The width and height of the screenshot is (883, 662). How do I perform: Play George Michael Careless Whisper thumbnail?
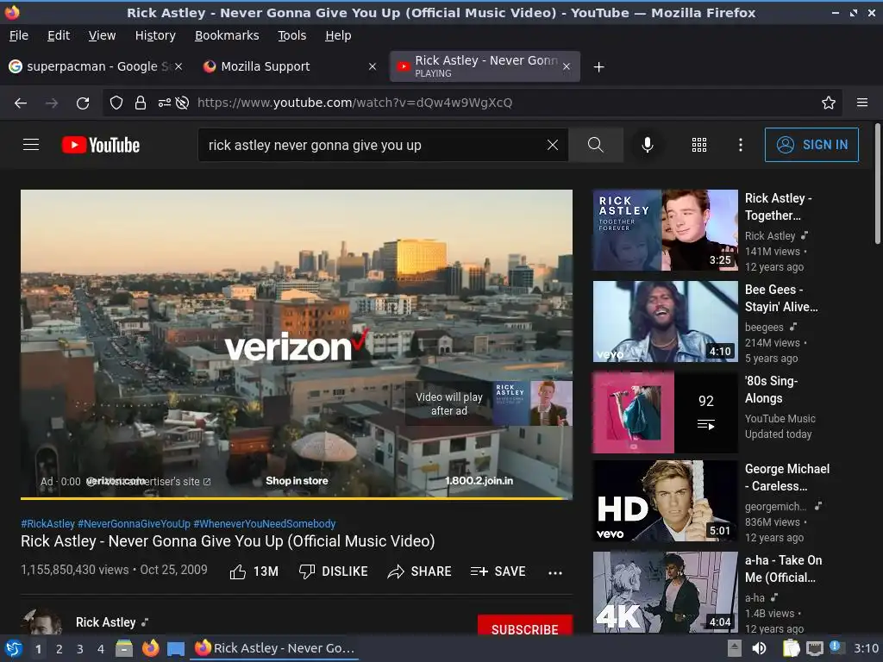(x=665, y=501)
